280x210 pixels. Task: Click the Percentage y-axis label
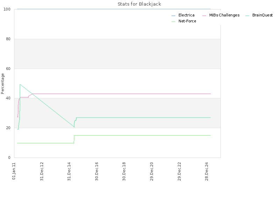[x=2, y=84]
